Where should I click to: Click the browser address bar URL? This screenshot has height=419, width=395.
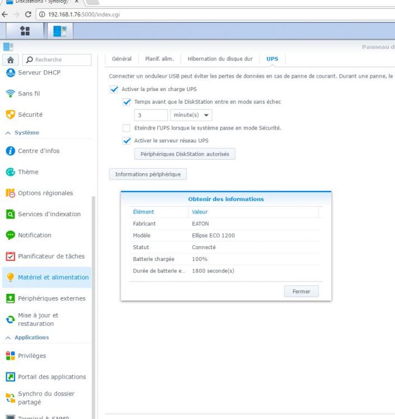(84, 14)
